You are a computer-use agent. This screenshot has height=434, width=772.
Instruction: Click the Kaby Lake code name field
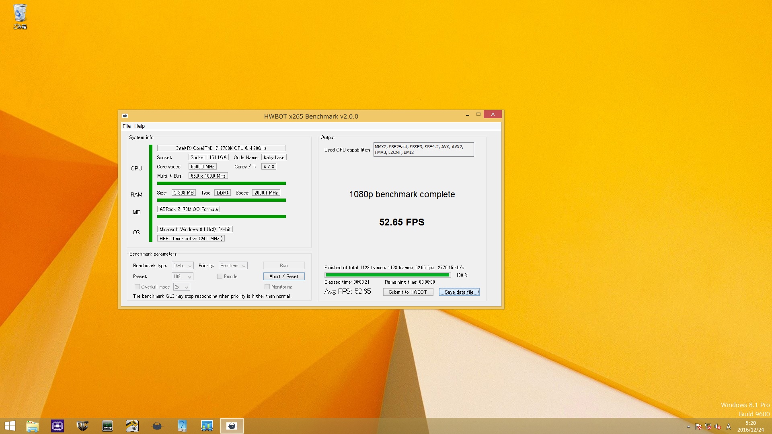[274, 158]
